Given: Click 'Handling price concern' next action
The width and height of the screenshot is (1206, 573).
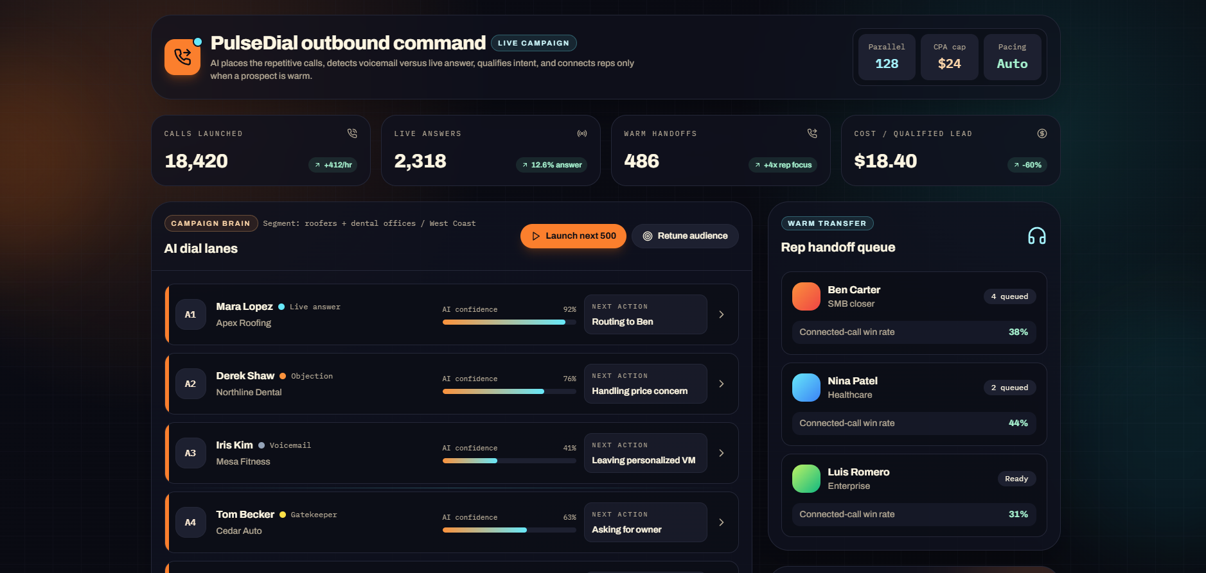Looking at the screenshot, I should coord(645,384).
